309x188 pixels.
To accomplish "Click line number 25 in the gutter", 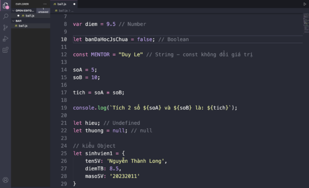I will point(64,153).
